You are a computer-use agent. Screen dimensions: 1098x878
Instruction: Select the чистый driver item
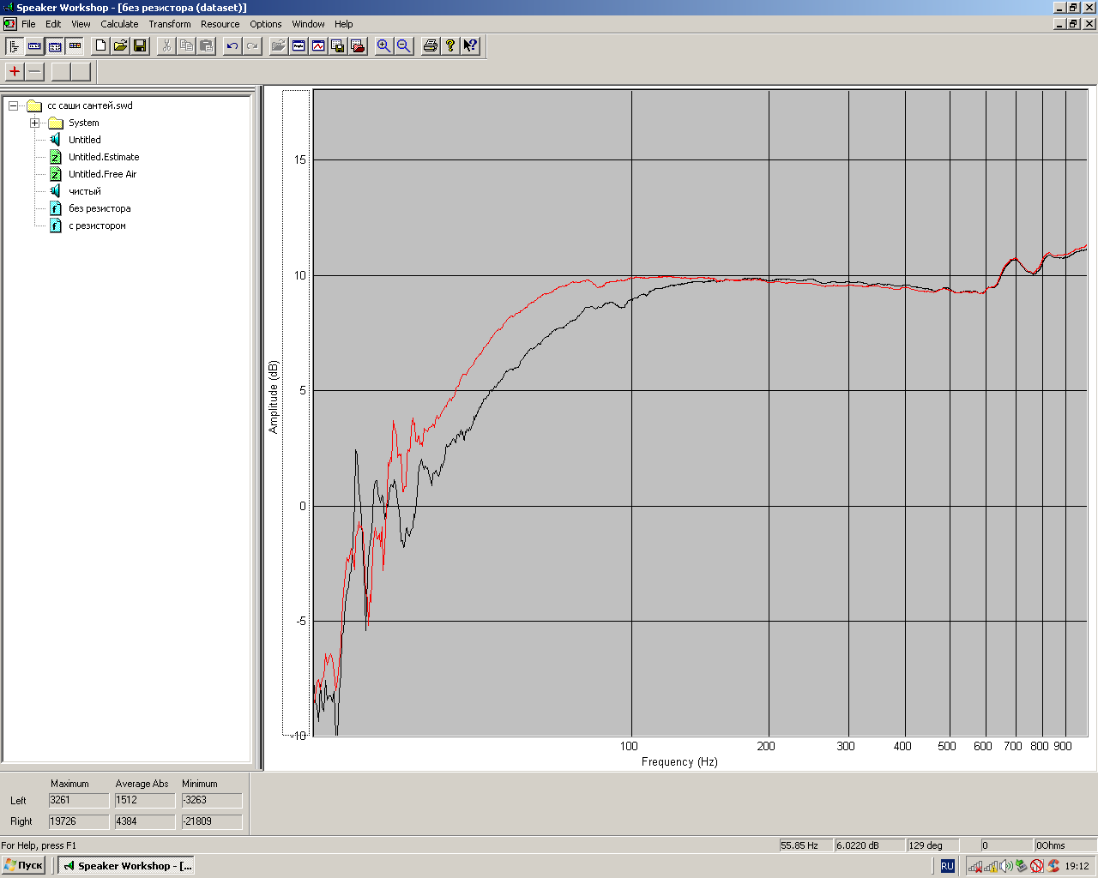click(x=84, y=191)
